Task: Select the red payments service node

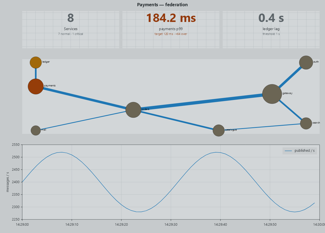Action: [x=35, y=86]
